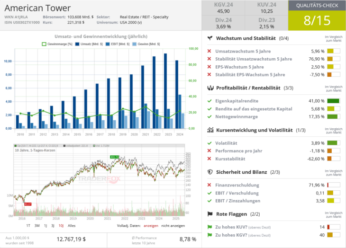
Task: Select the Alles chart timeframe
Action: pos(72,226)
